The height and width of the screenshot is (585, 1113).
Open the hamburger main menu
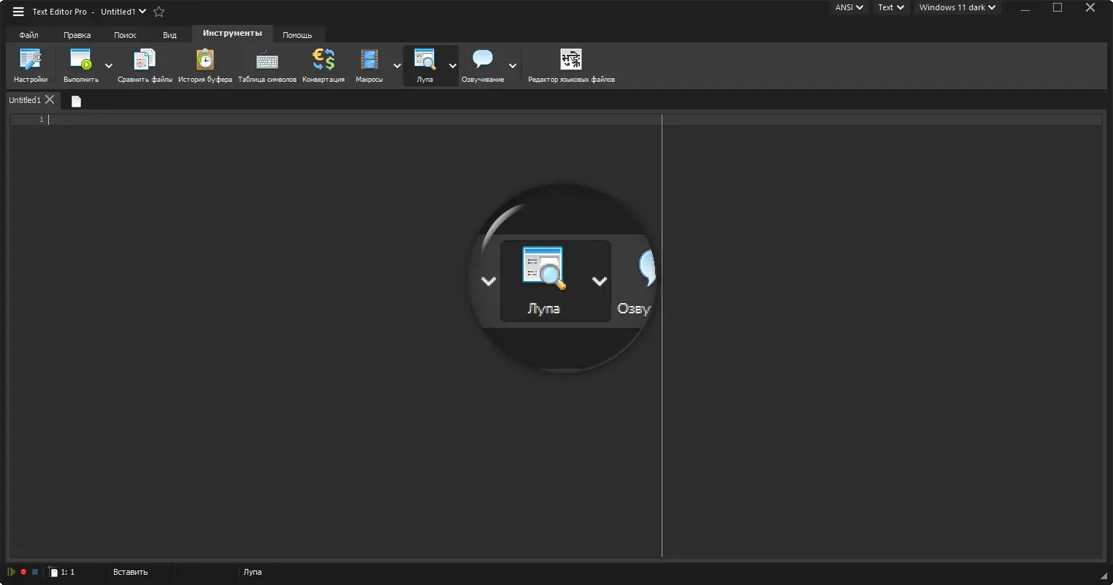tap(18, 12)
